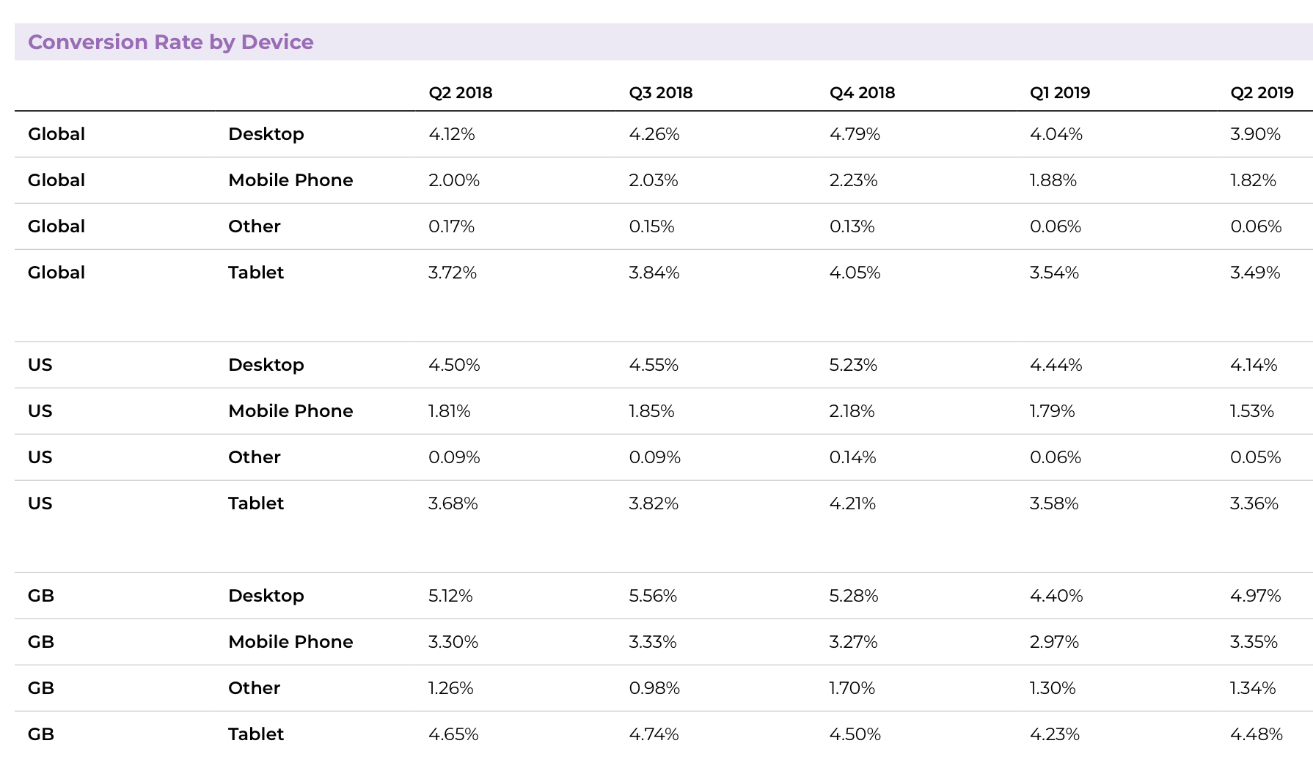Click GB Tablet Q2 2019 value 4.48%

click(1256, 734)
